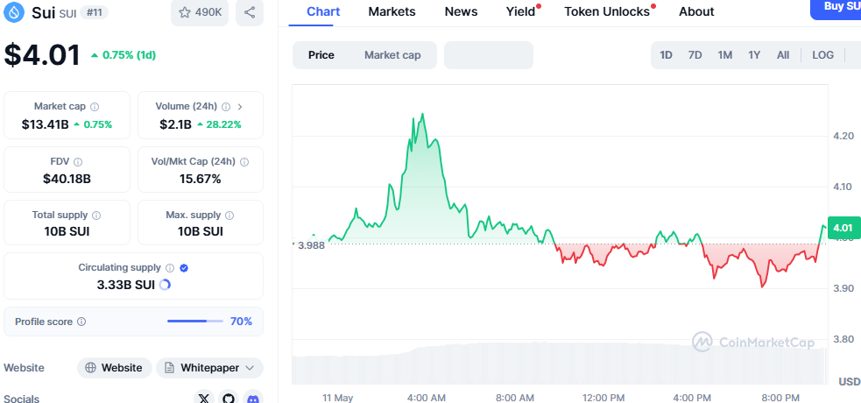Click the star watchlist icon
This screenshot has width=861, height=403.
(x=185, y=12)
